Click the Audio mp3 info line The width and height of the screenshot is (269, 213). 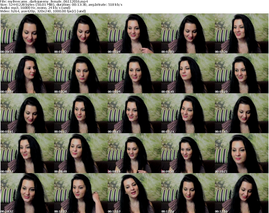pos(35,8)
